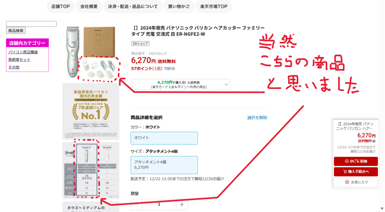Open the 会社概要 navigation tab
The height and width of the screenshot is (212, 385).
click(89, 6)
